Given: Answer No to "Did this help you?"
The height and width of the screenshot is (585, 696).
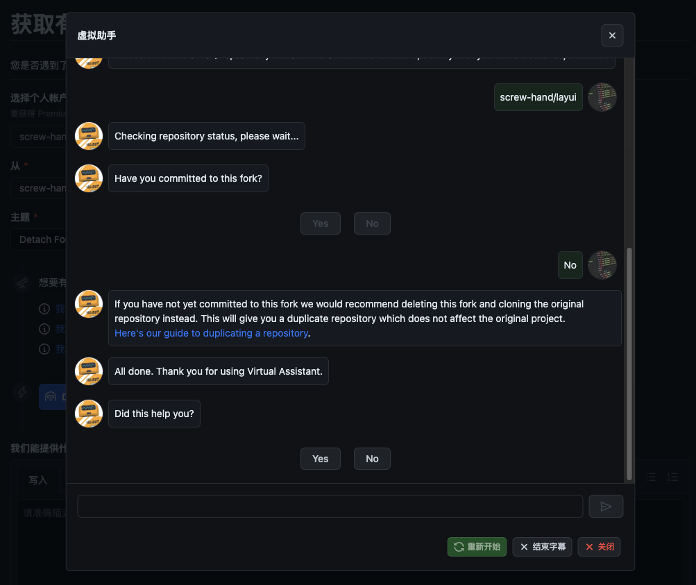Looking at the screenshot, I should coord(372,459).
